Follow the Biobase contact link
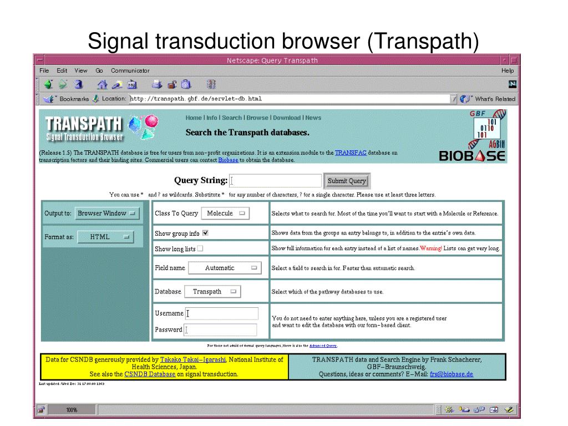The image size is (568, 426). pos(228,160)
